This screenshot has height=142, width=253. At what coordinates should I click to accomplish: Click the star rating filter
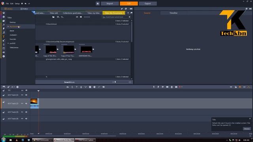point(87,17)
